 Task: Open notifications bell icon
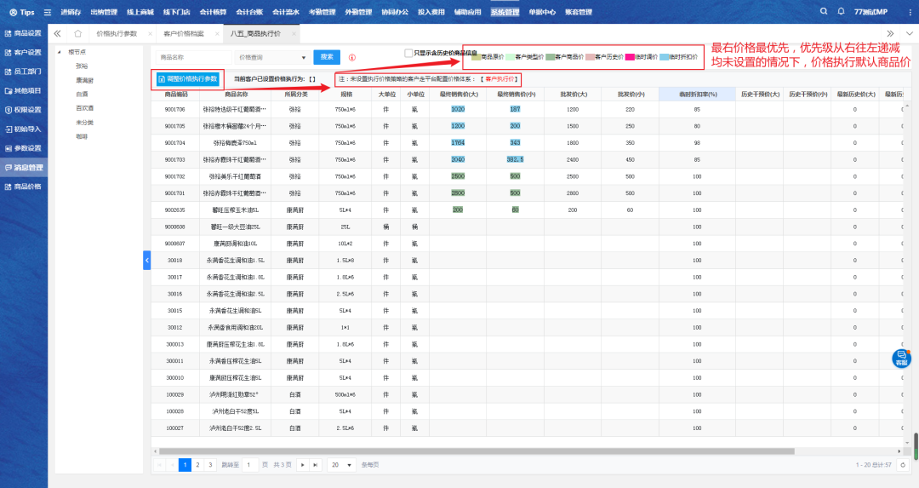coord(842,12)
